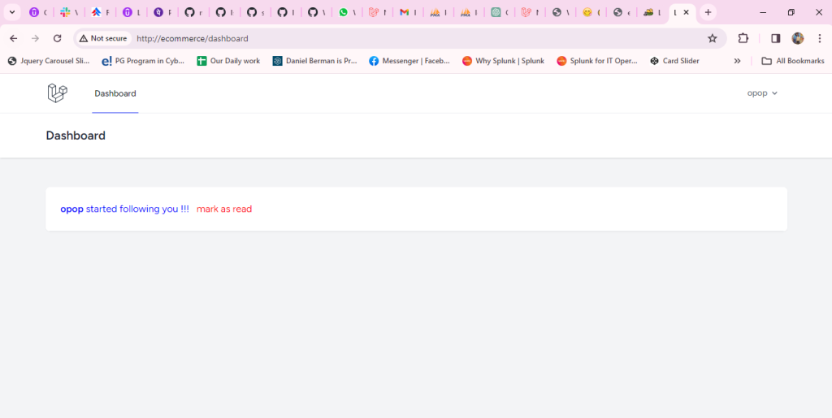
Task: Click the address bar URL field
Action: pos(406,38)
